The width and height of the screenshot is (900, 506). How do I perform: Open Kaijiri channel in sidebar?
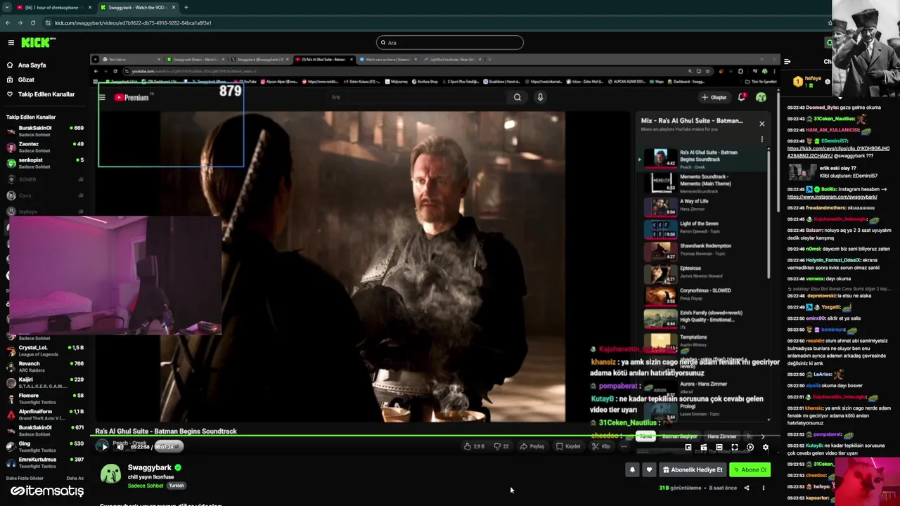click(x=46, y=382)
